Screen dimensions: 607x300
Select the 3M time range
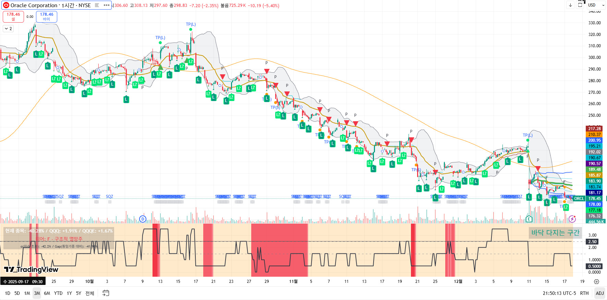tap(37, 293)
